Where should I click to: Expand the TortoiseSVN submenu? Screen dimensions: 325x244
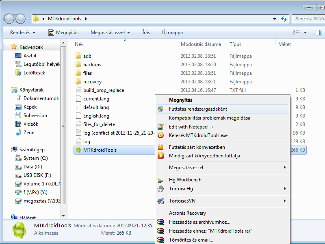tap(284, 201)
